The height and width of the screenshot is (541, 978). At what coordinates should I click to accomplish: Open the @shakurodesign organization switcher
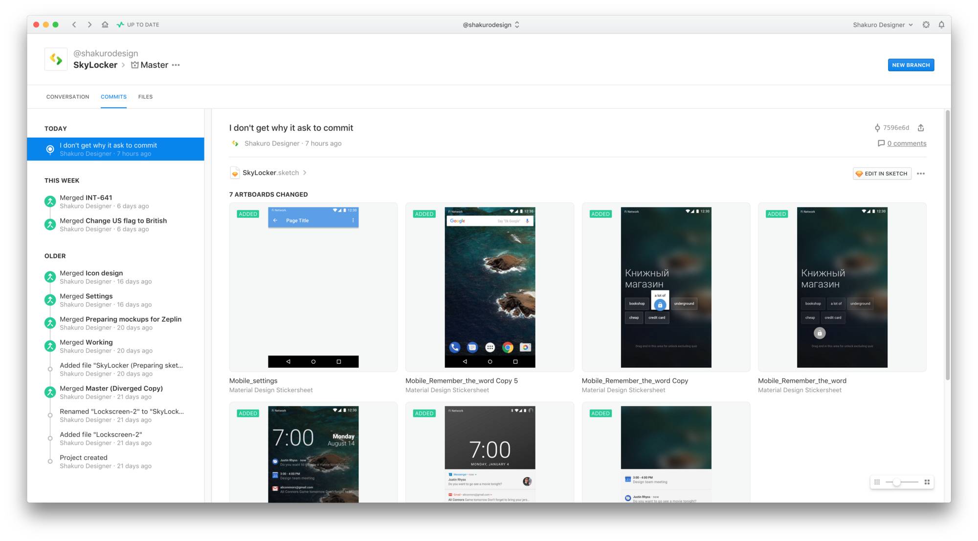pyautogui.click(x=490, y=24)
